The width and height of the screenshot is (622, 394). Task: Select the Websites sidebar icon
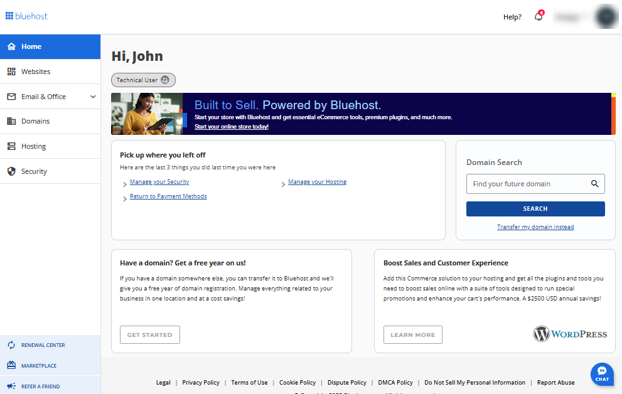(x=11, y=72)
